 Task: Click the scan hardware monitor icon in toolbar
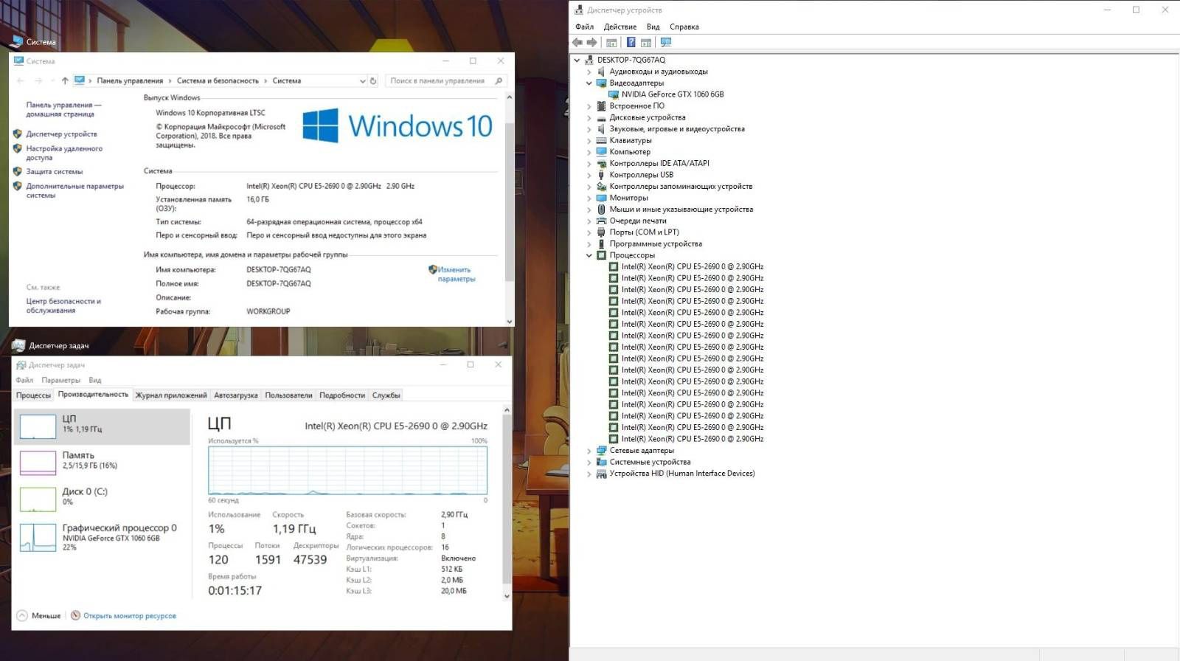[x=666, y=43]
